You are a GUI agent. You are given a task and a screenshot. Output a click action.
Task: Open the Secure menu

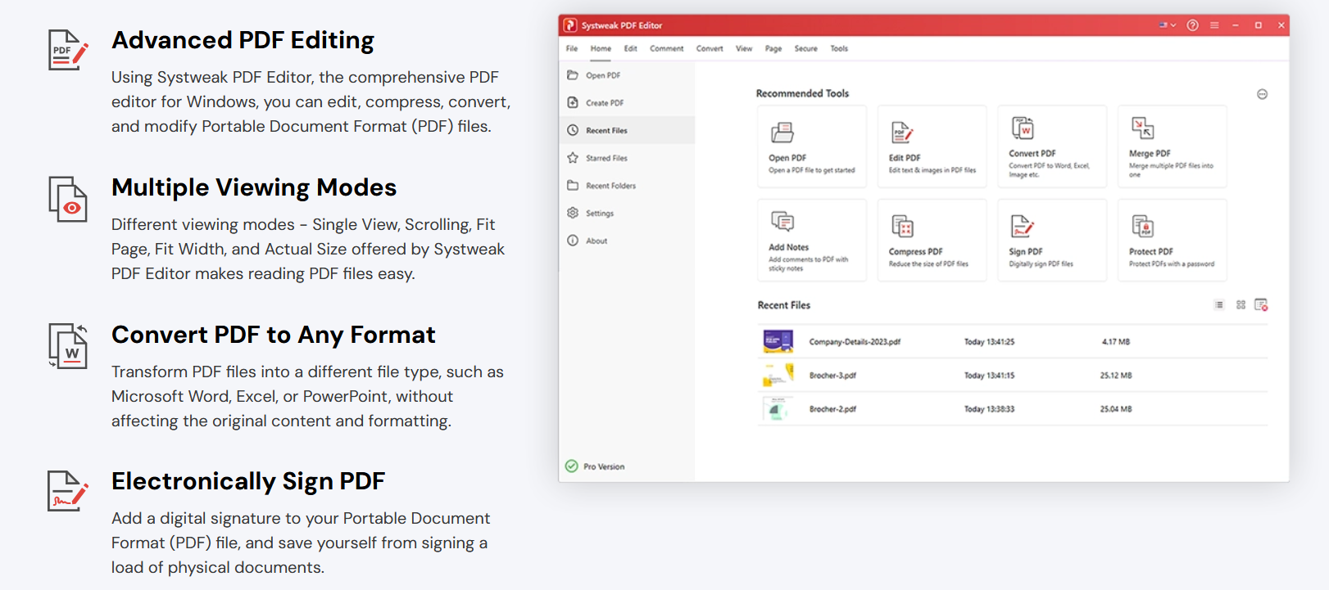pyautogui.click(x=805, y=48)
